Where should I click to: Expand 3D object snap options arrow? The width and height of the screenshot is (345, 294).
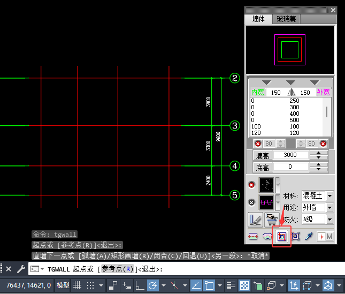tap(282, 285)
